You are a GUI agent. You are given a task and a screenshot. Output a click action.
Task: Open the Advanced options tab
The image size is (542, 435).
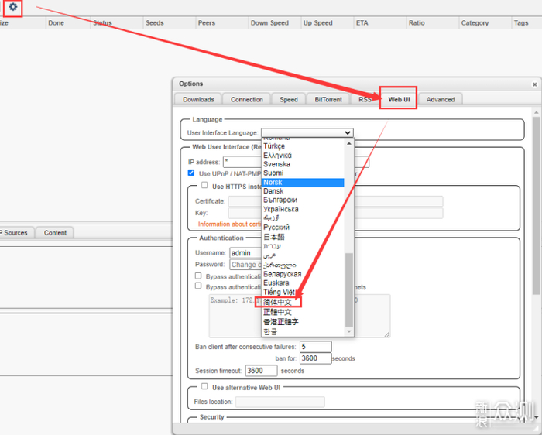click(441, 99)
